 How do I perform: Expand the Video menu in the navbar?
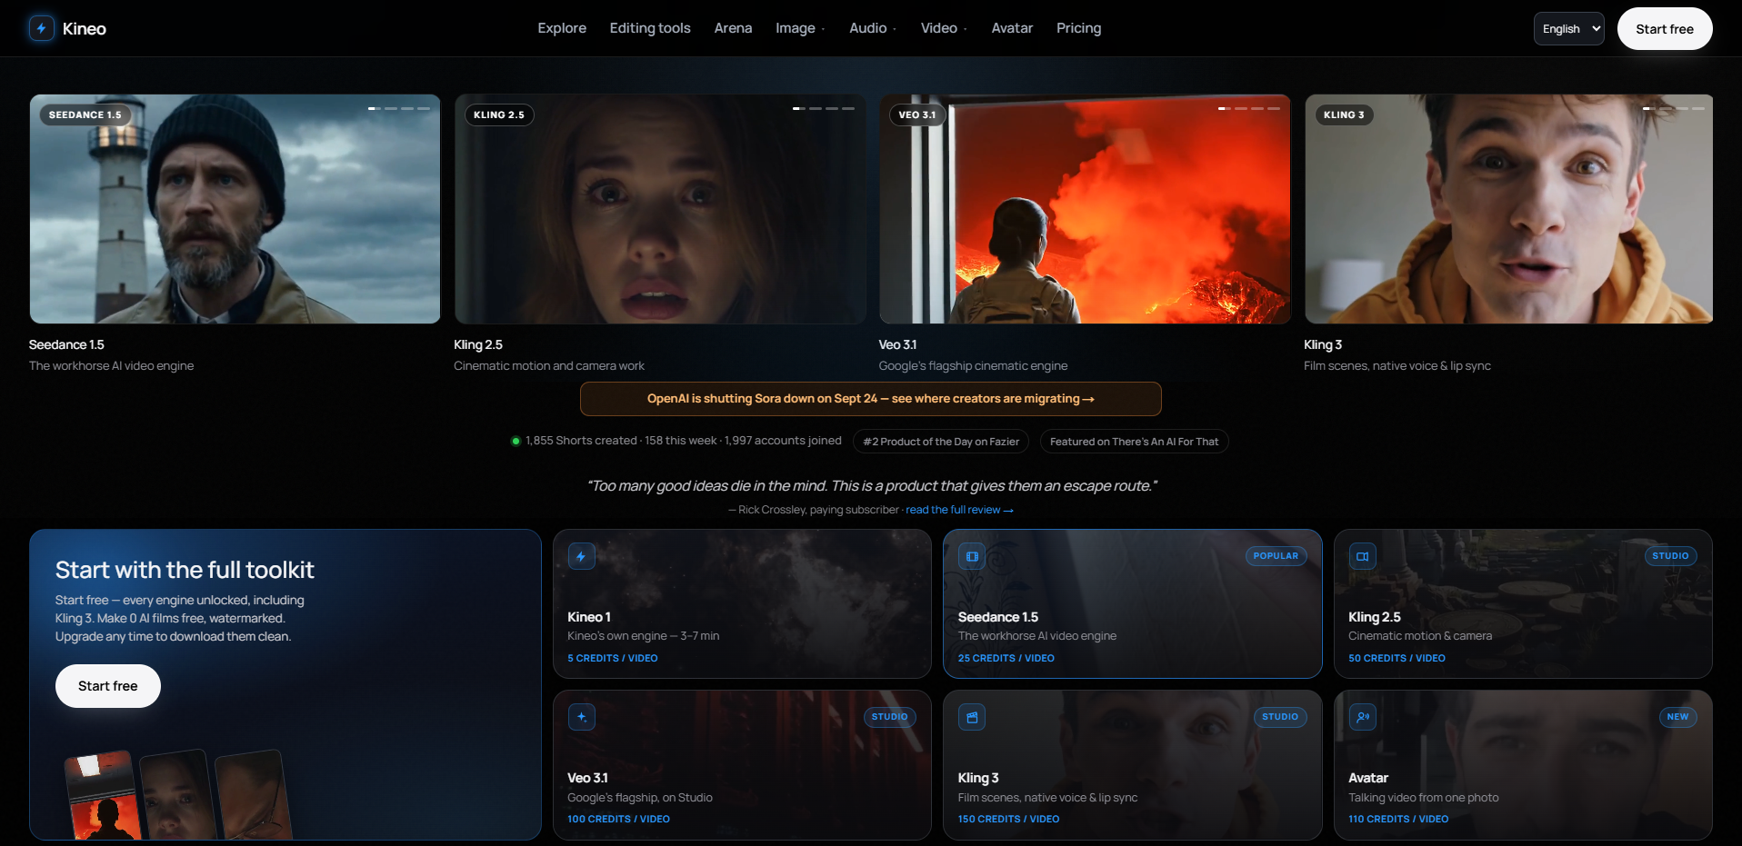944,28
